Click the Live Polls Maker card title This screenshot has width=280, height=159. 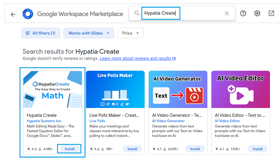point(114,115)
